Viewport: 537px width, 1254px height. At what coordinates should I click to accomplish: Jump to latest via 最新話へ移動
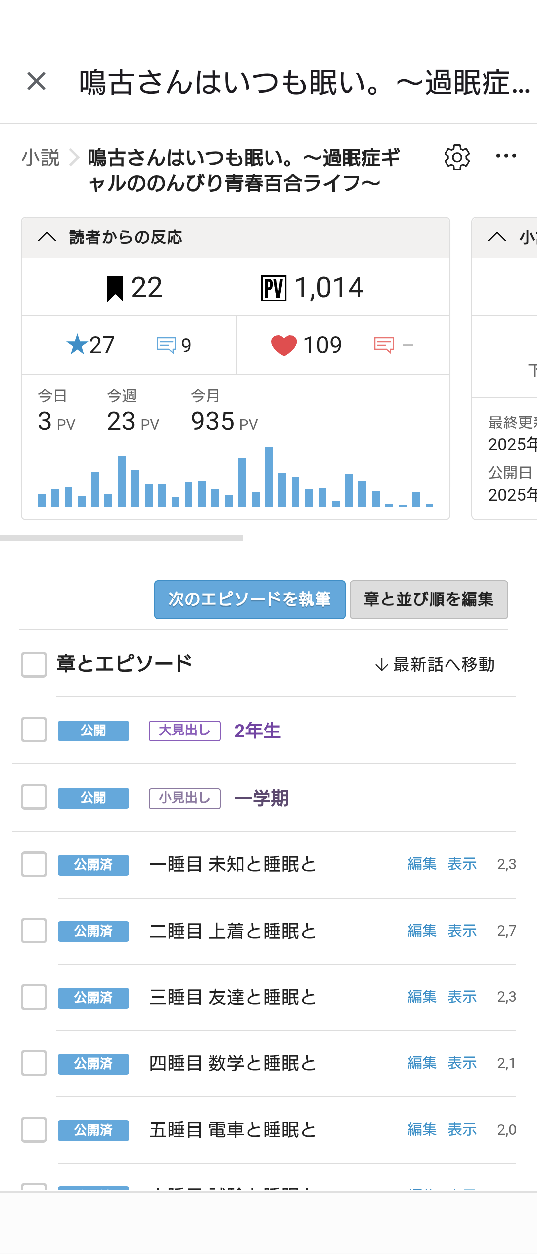[x=435, y=665]
